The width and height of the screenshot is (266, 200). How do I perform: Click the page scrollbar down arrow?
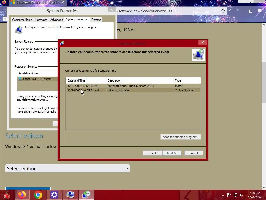point(264,187)
